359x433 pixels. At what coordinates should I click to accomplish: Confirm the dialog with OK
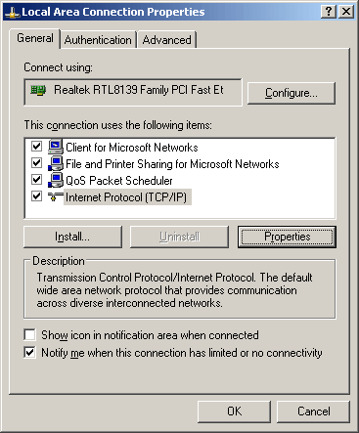(x=234, y=411)
